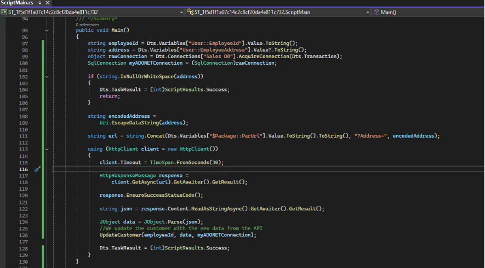Click the class icon beside ScriptMain
The width and height of the screenshot is (485, 268).
190,12
